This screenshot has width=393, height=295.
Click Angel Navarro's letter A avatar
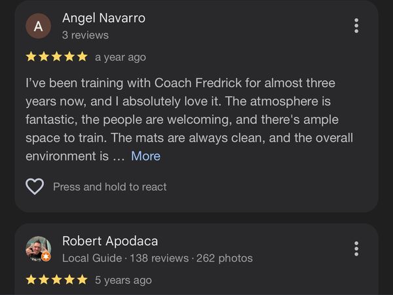[x=38, y=26]
